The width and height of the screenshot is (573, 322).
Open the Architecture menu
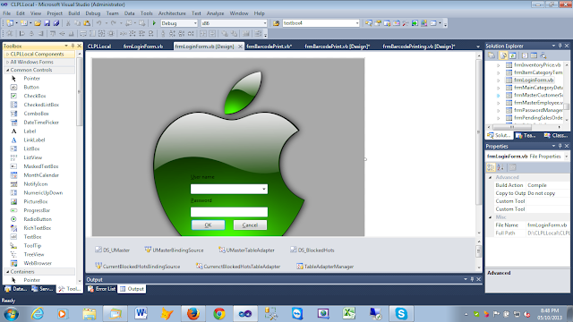pyautogui.click(x=172, y=13)
